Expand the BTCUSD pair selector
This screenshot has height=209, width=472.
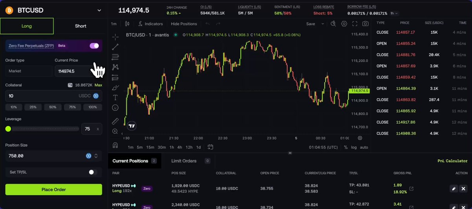[99, 10]
